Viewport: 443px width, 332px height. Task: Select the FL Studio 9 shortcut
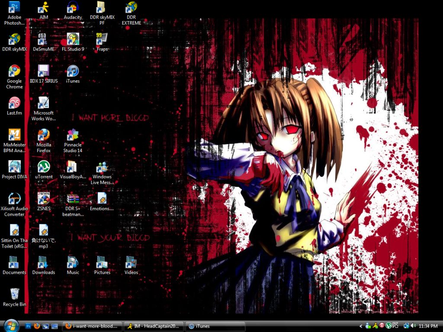click(x=73, y=42)
